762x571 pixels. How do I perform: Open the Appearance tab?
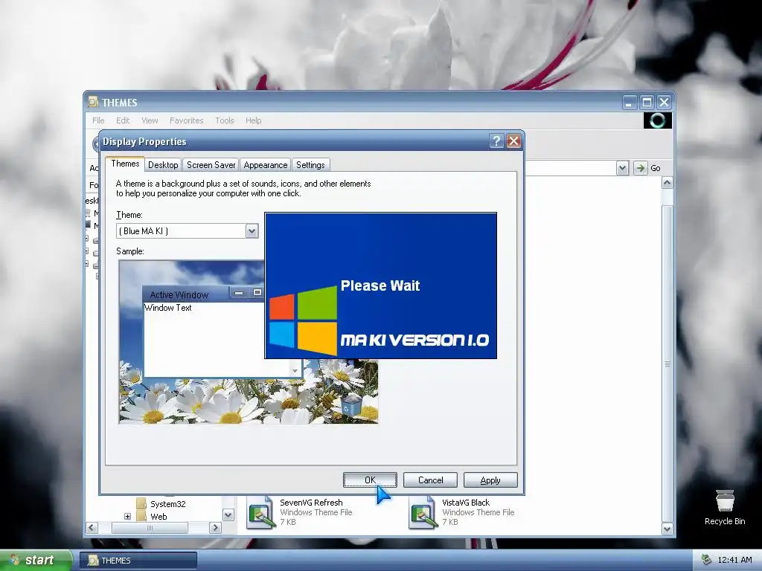click(x=266, y=165)
